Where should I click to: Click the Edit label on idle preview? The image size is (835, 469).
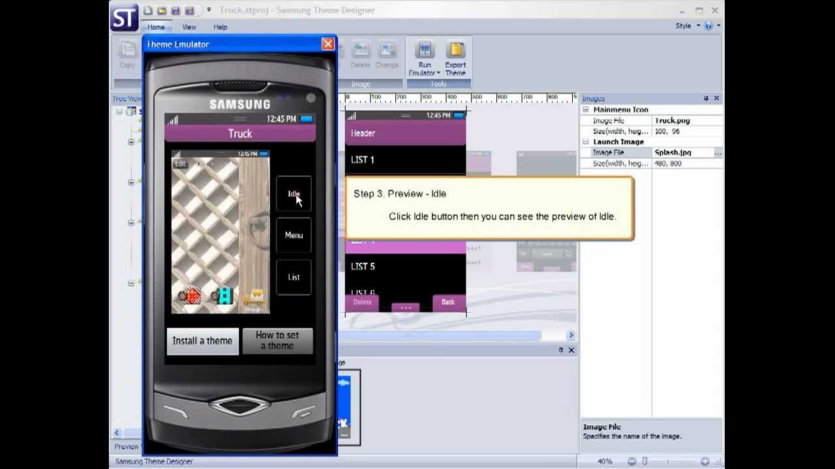pos(180,163)
